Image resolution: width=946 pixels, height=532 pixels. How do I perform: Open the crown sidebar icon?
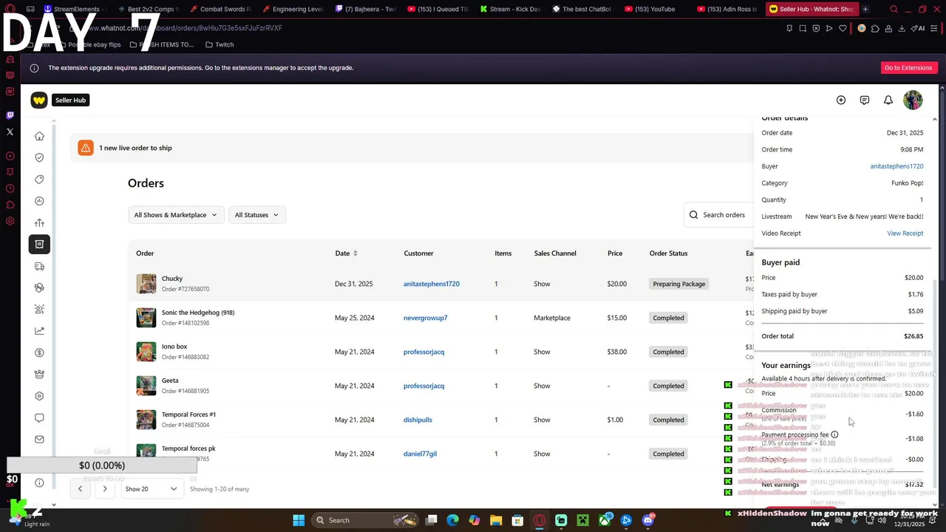pyautogui.click(x=39, y=374)
